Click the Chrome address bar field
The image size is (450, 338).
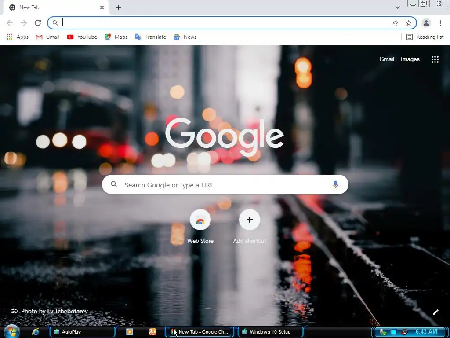[232, 23]
